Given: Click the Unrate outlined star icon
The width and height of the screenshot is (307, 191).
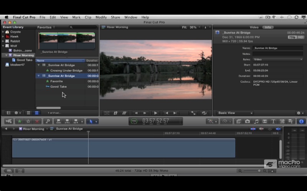Looking at the screenshot, I should pyautogui.click(x=28, y=121).
